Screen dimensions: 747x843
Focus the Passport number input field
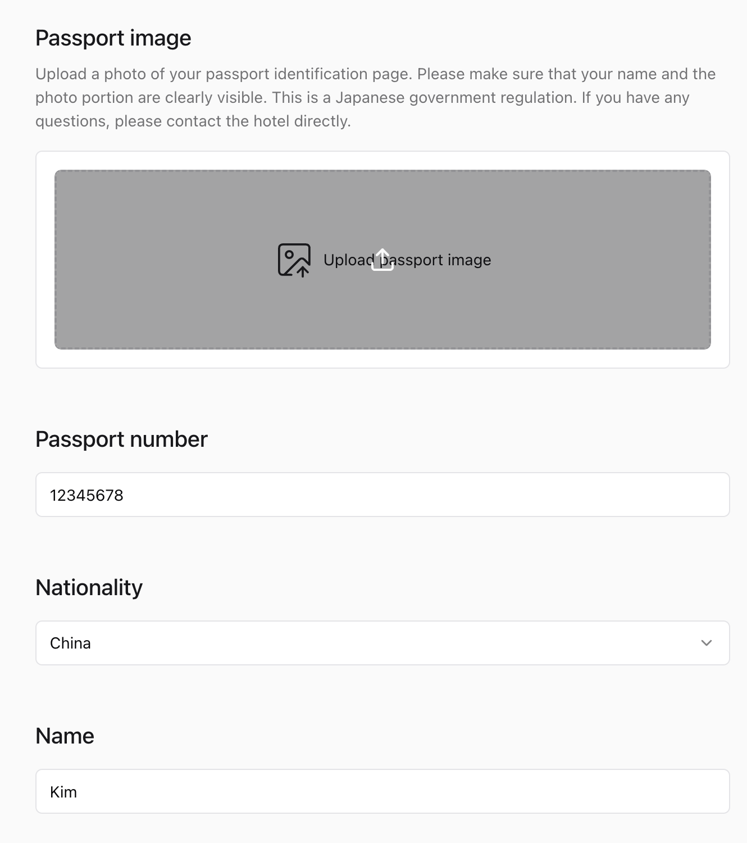click(x=382, y=495)
